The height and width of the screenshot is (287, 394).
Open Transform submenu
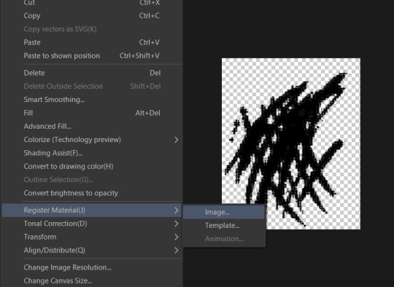(x=91, y=237)
